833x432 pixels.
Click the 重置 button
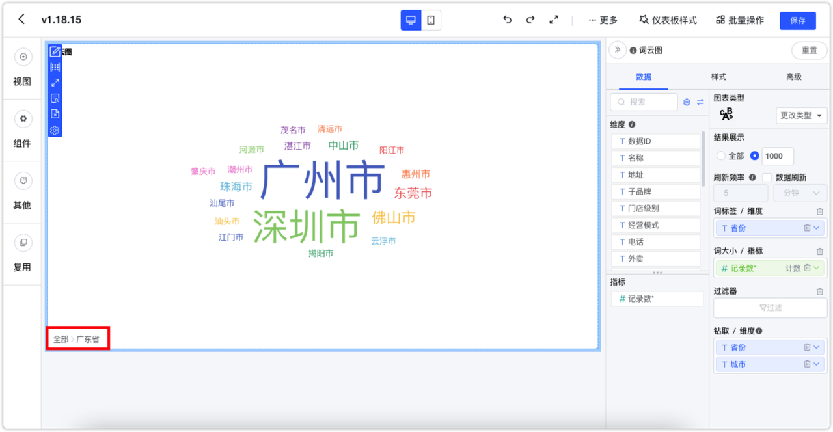[809, 50]
